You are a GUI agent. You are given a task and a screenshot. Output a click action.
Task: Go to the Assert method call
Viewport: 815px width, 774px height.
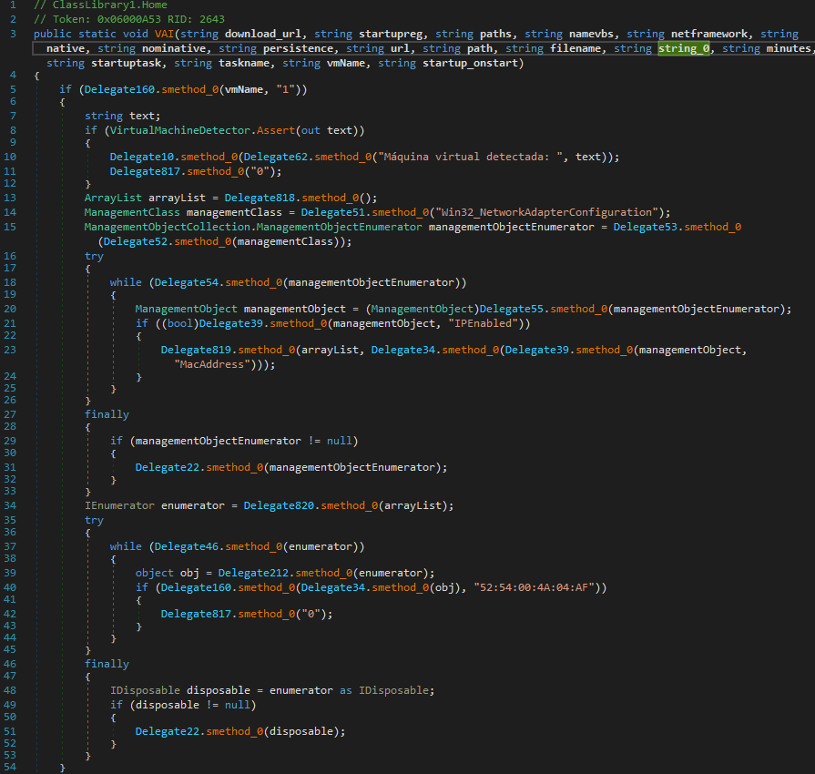click(276, 130)
